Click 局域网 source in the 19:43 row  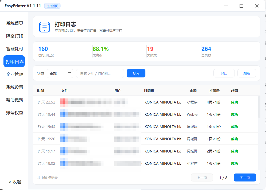coord(192,127)
